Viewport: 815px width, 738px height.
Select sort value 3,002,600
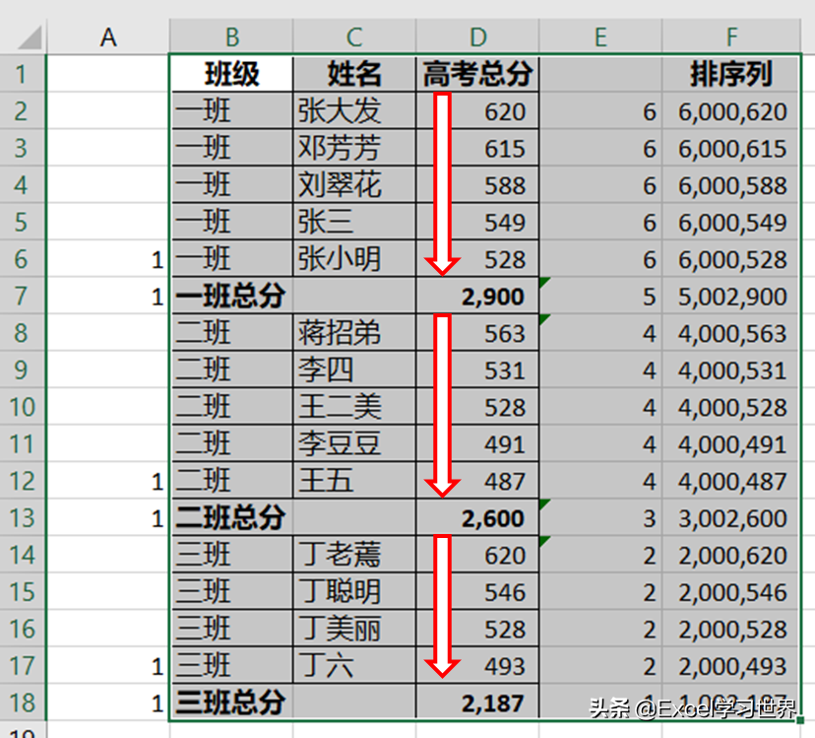coord(731,517)
